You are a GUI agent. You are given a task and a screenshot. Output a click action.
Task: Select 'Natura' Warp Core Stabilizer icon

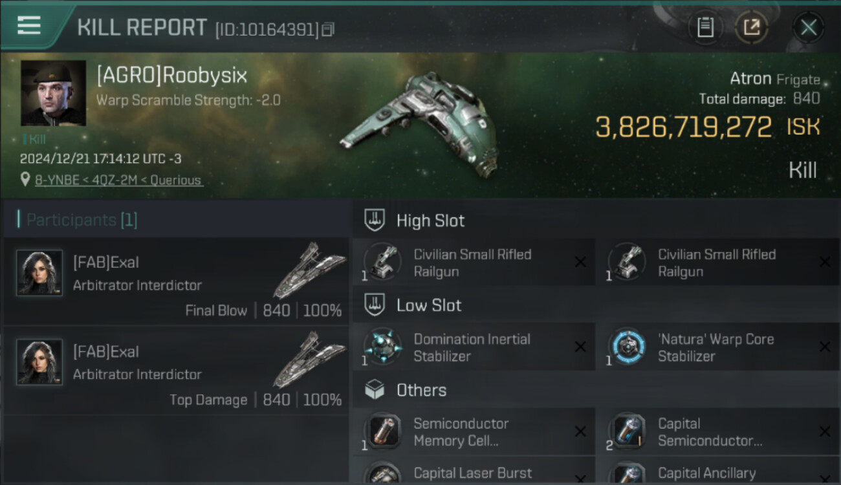tap(627, 347)
